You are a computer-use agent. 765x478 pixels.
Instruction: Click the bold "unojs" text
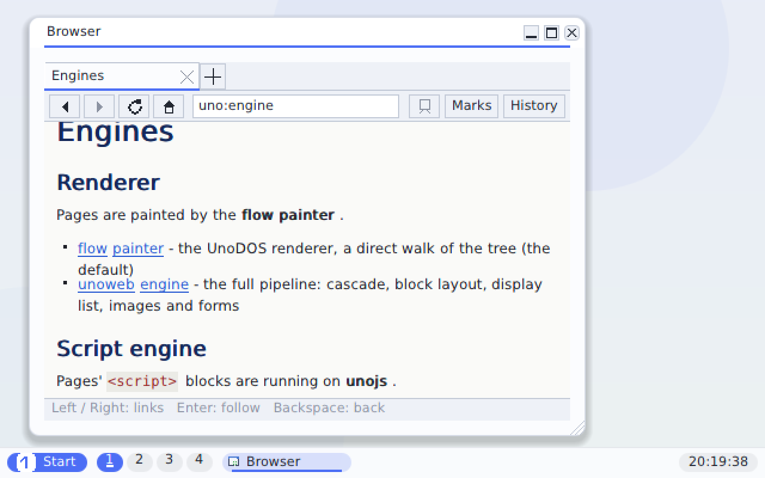(366, 381)
